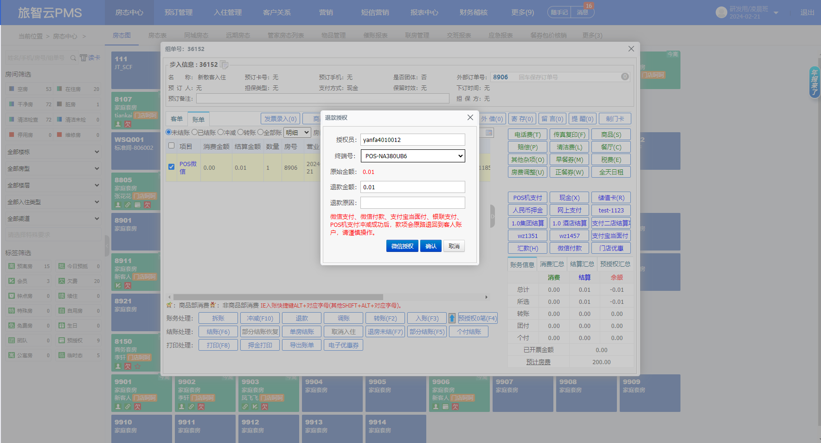Click the bill table horizontal scrollbar
This screenshot has height=443, width=821.
[278, 297]
